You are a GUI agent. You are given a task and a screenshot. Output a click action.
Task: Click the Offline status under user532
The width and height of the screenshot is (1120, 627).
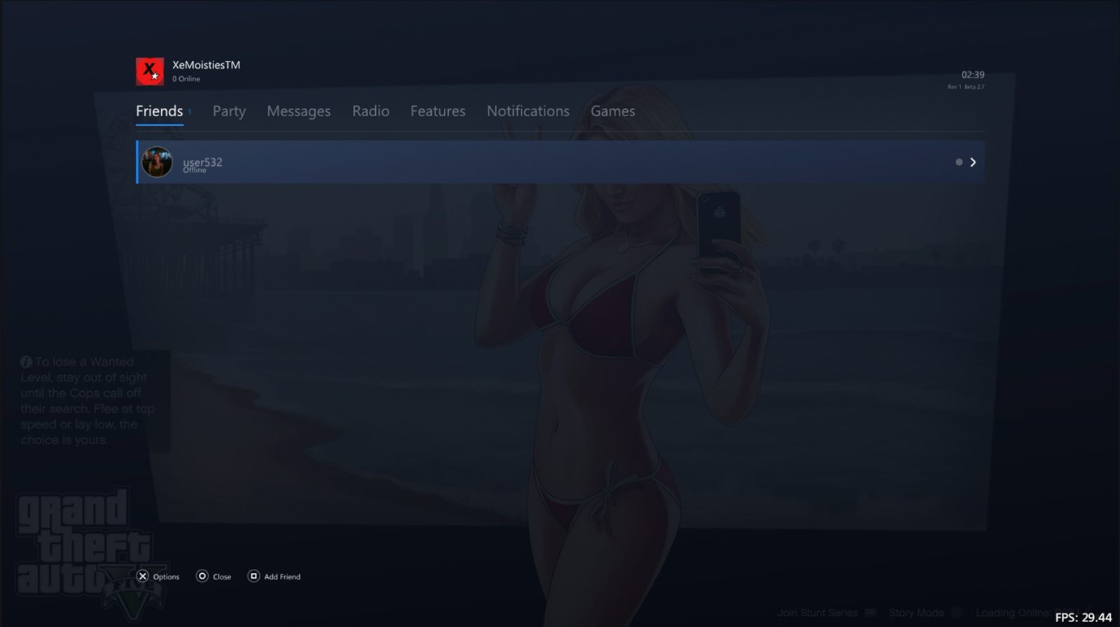tap(195, 170)
